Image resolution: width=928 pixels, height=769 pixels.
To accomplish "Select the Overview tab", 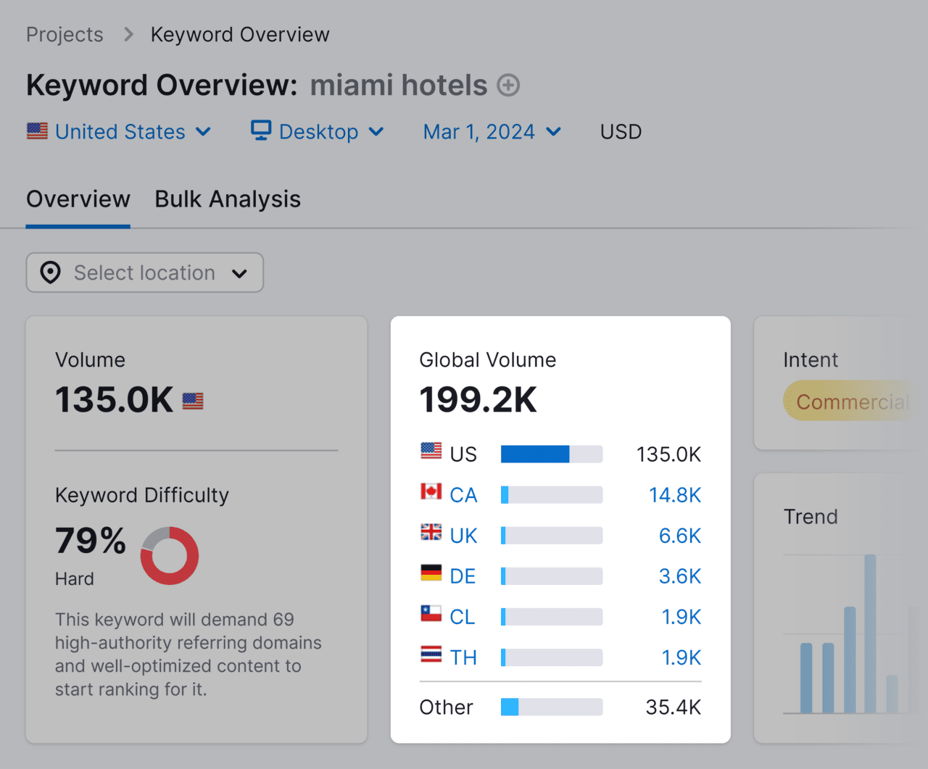I will [x=78, y=199].
